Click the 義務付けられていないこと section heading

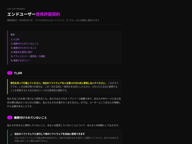(x=30, y=118)
